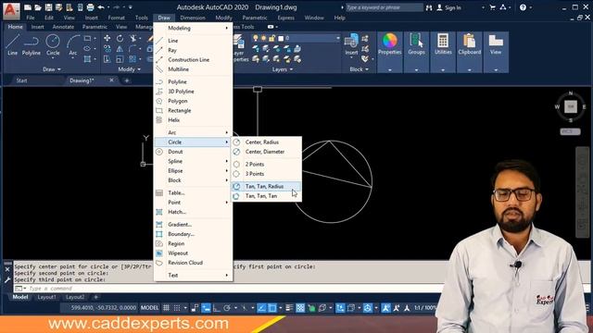This screenshot has height=333, width=593.
Task: Open the Groups ribbon panel
Action: tap(416, 52)
